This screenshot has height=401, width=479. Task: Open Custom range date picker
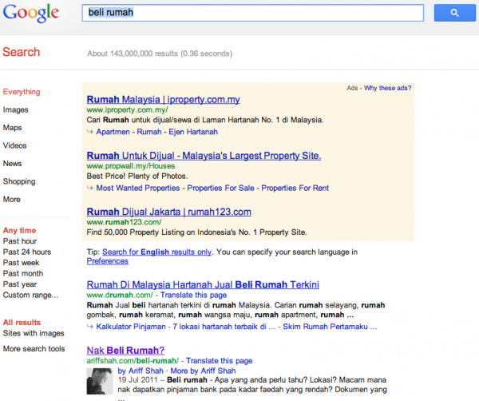click(x=30, y=295)
